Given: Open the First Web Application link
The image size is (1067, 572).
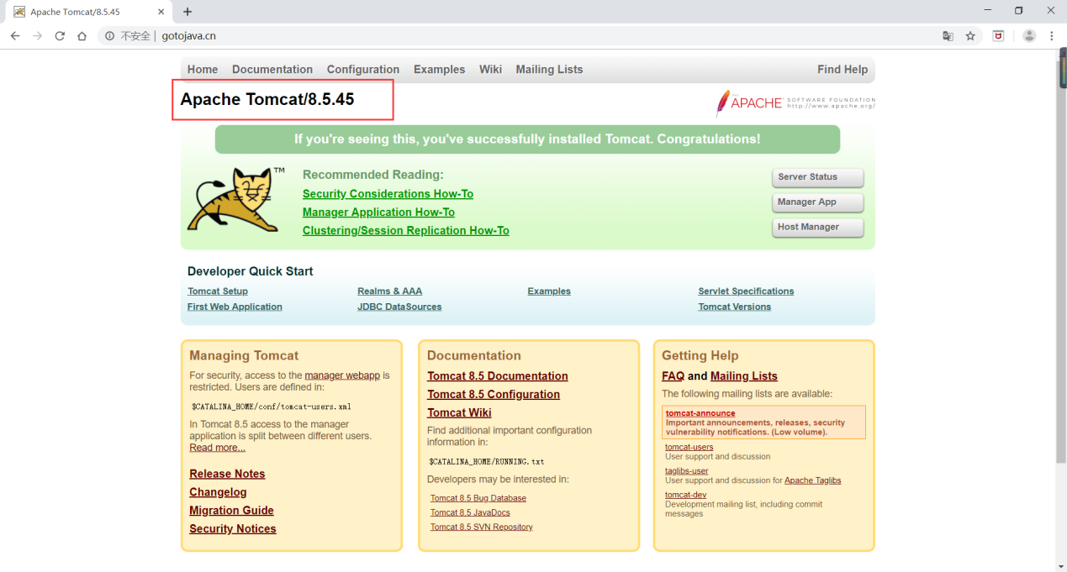Looking at the screenshot, I should click(235, 307).
